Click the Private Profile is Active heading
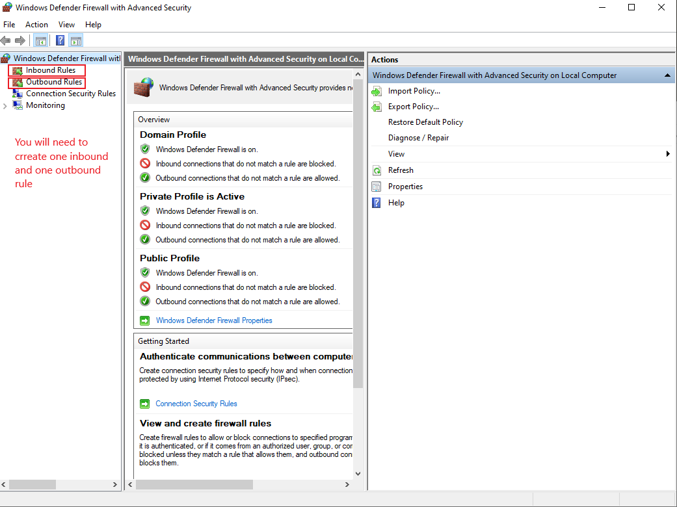Image resolution: width=677 pixels, height=507 pixels. [192, 196]
